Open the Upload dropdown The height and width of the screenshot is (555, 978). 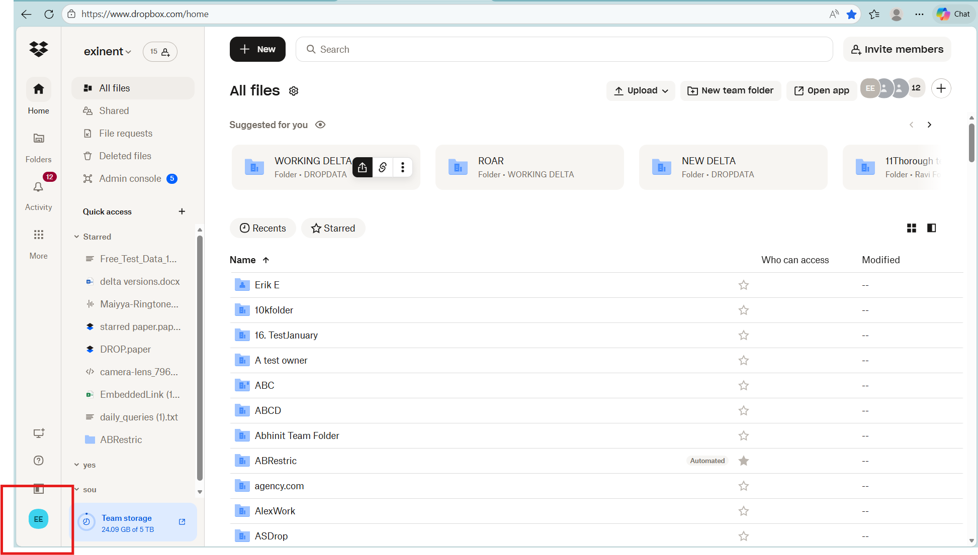[641, 90]
